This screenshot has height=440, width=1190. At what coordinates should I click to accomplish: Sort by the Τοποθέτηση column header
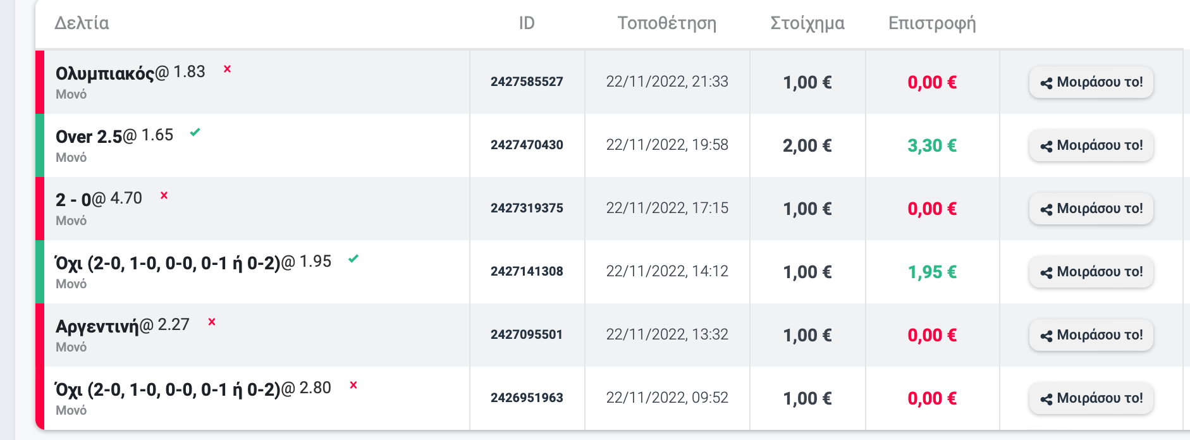tap(666, 23)
